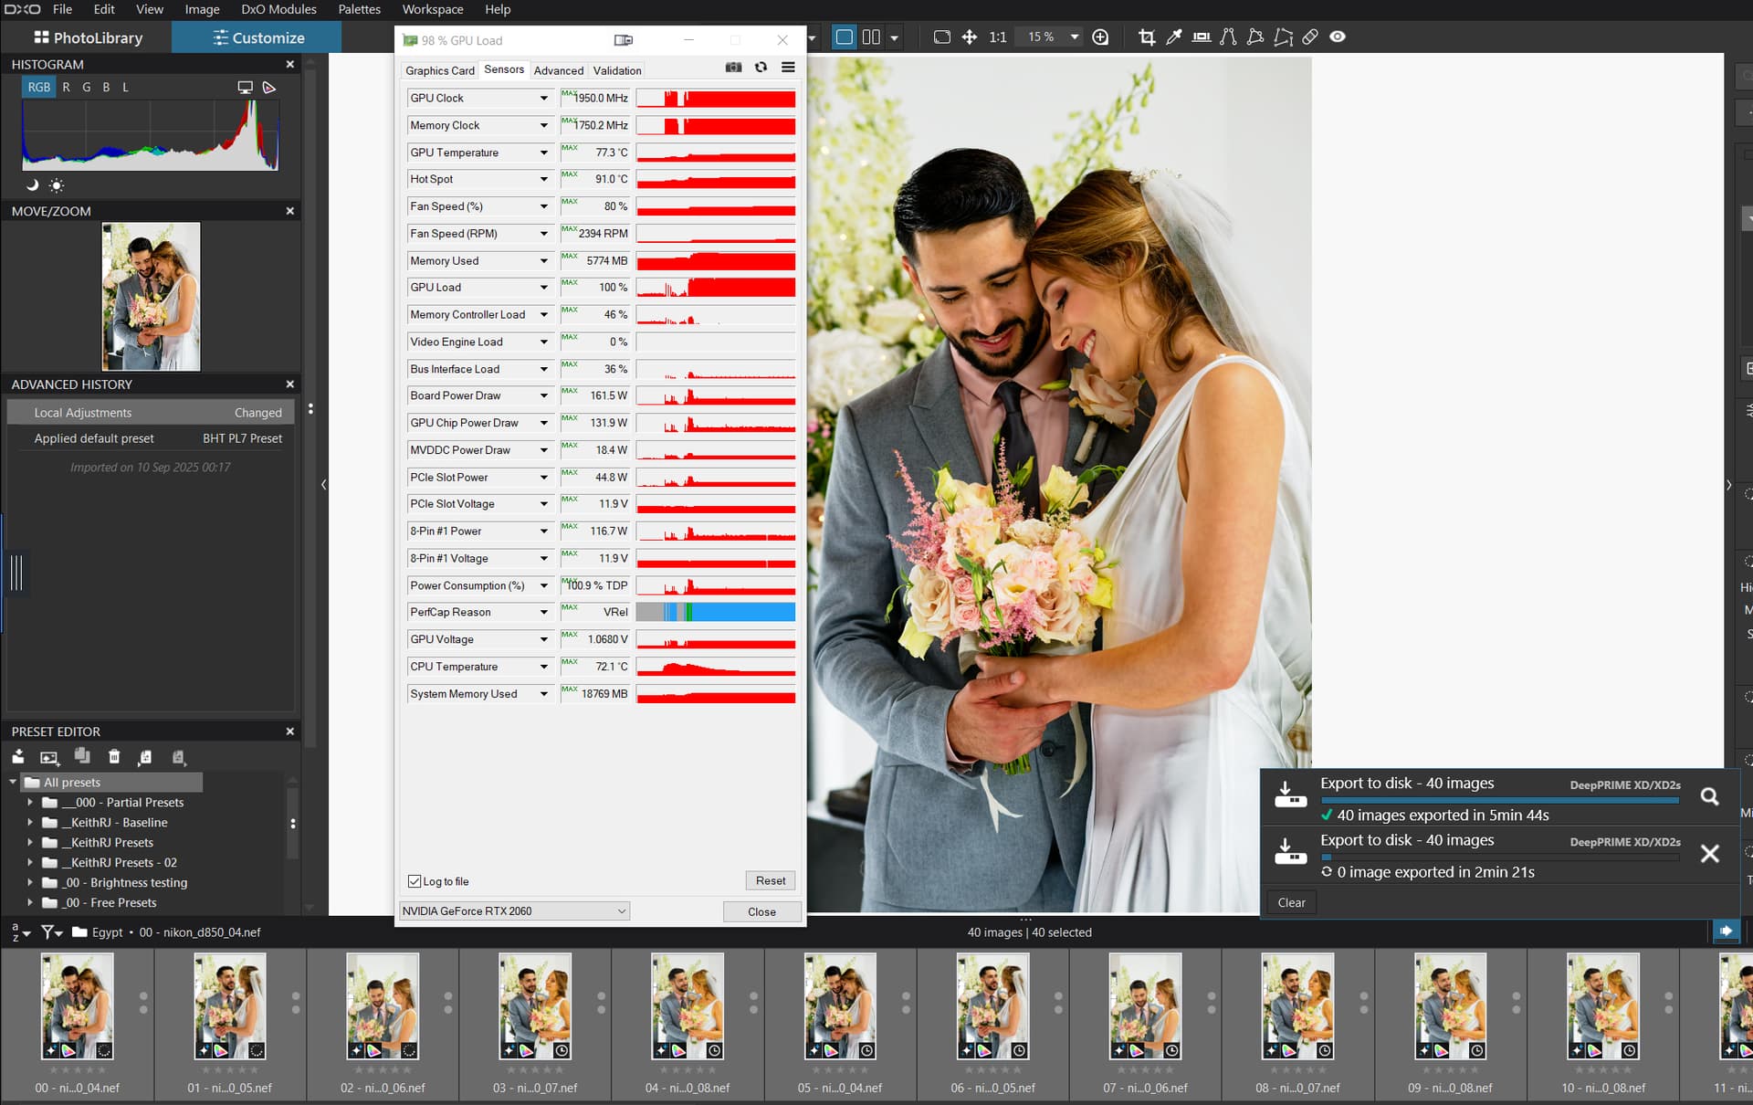Toggle the Log to file checkbox
Screen dimensions: 1753x1105
(415, 881)
